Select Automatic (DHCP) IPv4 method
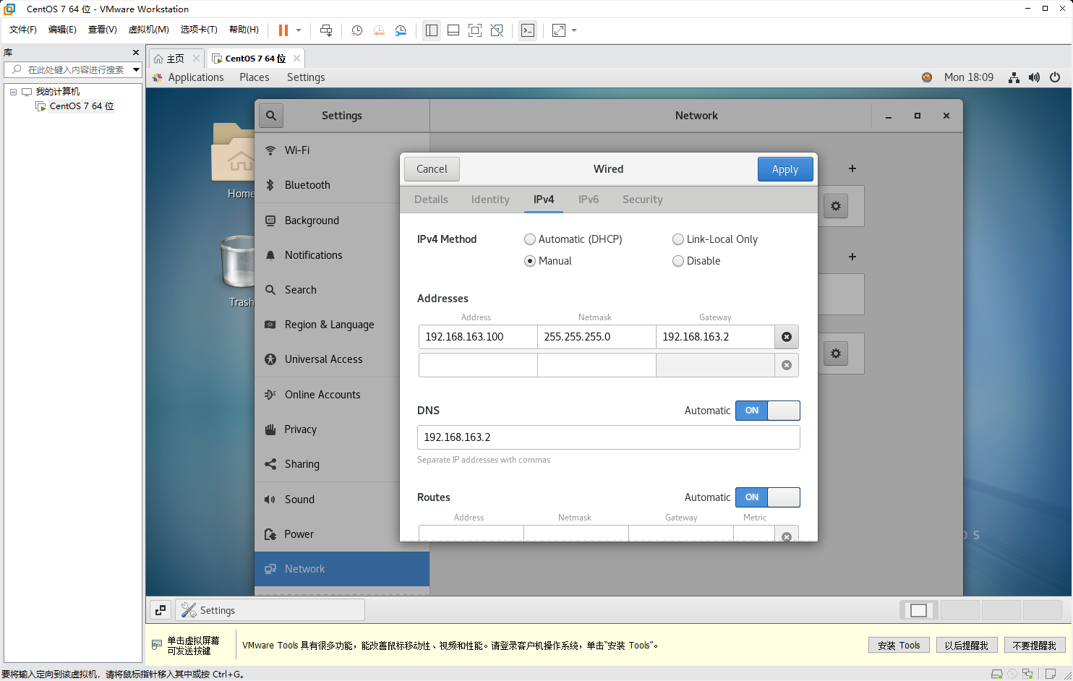The width and height of the screenshot is (1073, 681). tap(573, 239)
